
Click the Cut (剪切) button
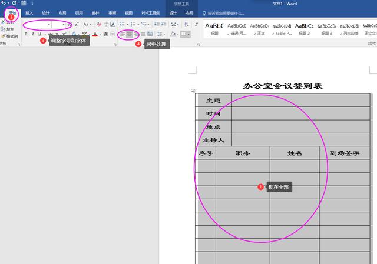[8, 22]
